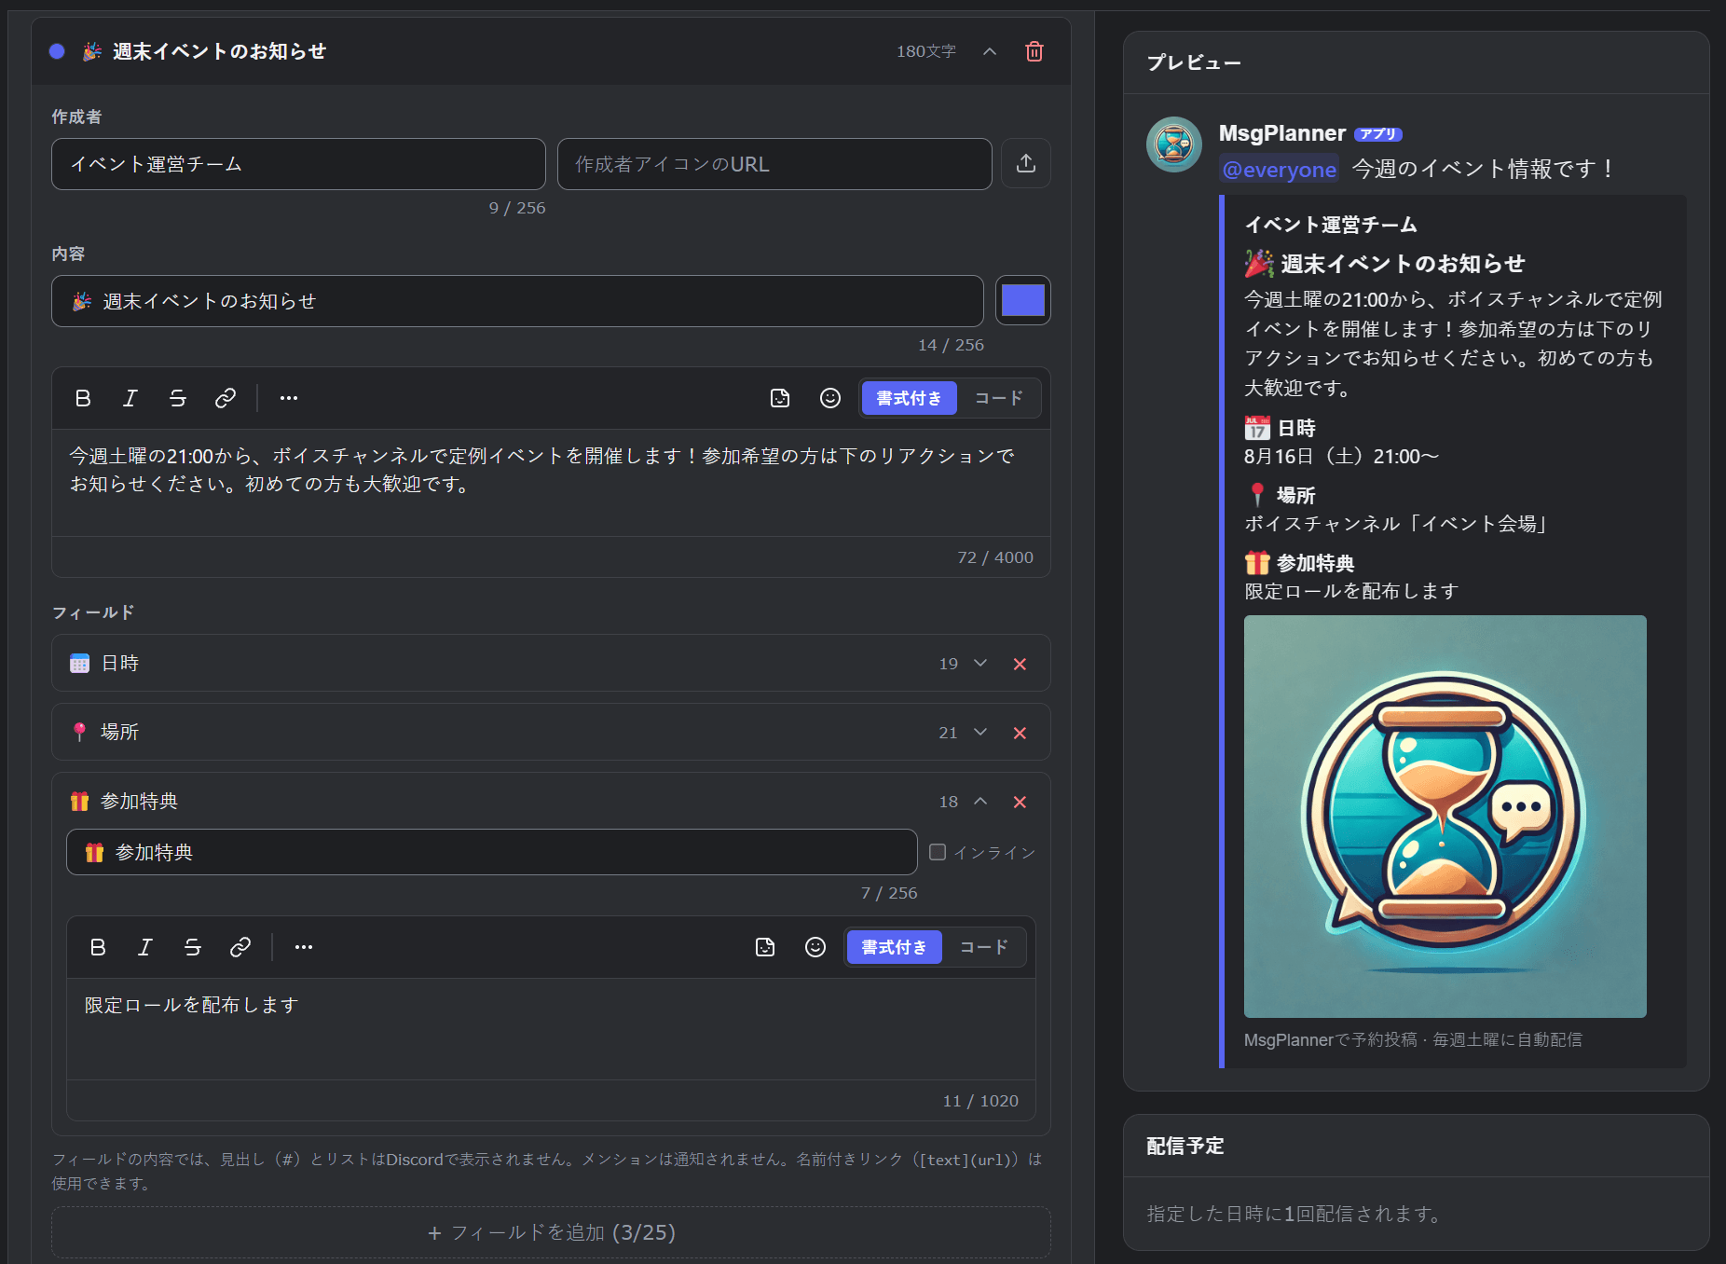Click the title text field 週末イベントのお知らせ

tap(517, 301)
